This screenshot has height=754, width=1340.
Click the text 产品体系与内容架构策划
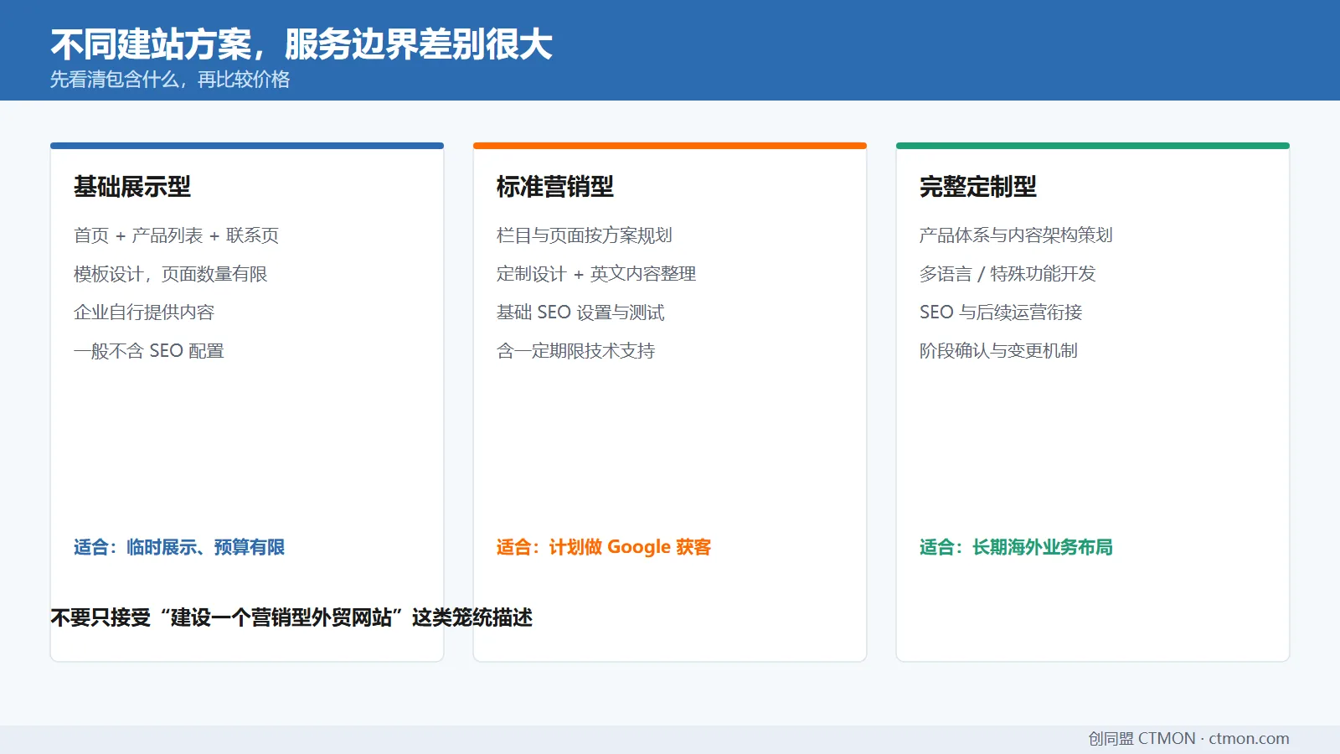(1016, 235)
